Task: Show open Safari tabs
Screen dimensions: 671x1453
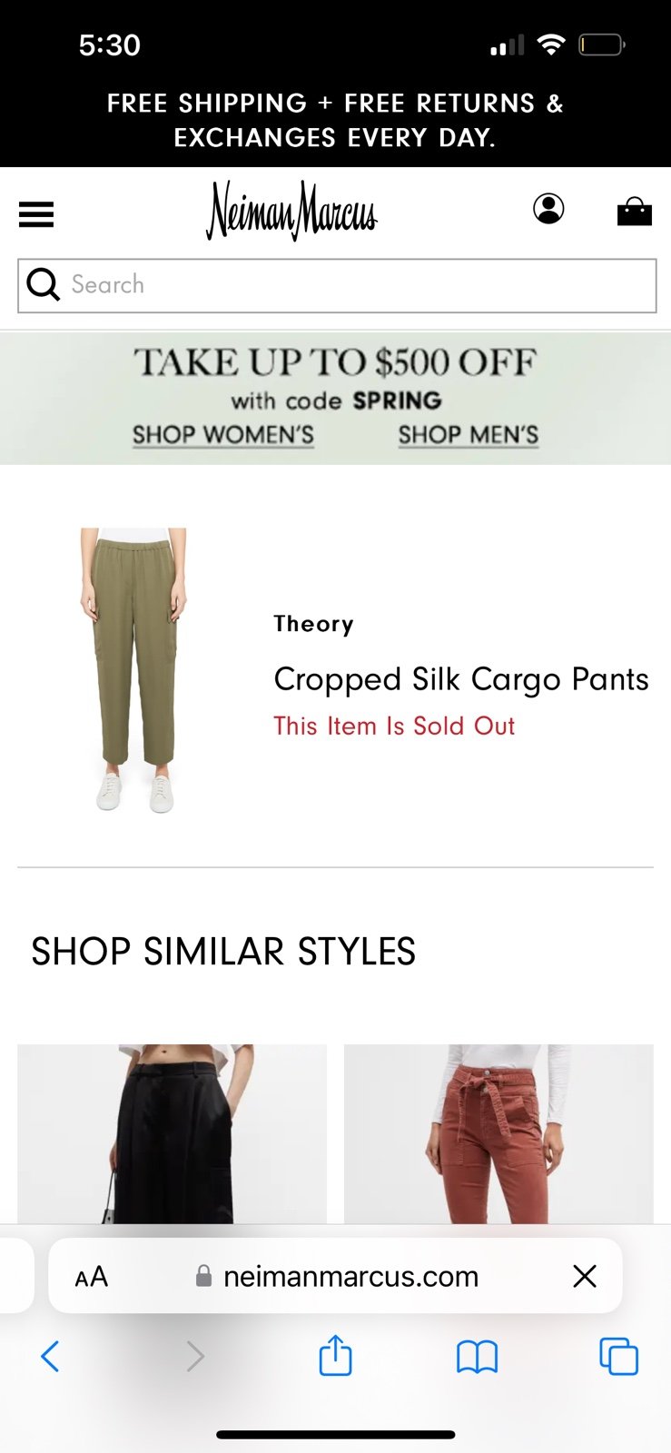Action: (x=618, y=1357)
